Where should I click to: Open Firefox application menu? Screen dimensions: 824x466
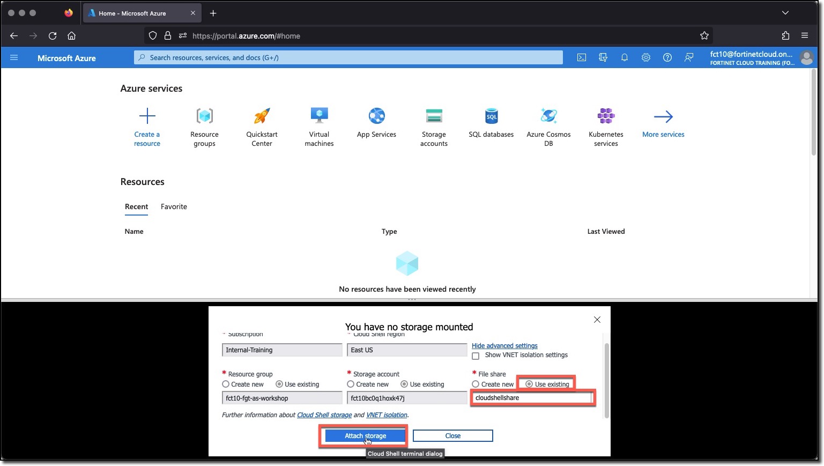[x=805, y=36]
